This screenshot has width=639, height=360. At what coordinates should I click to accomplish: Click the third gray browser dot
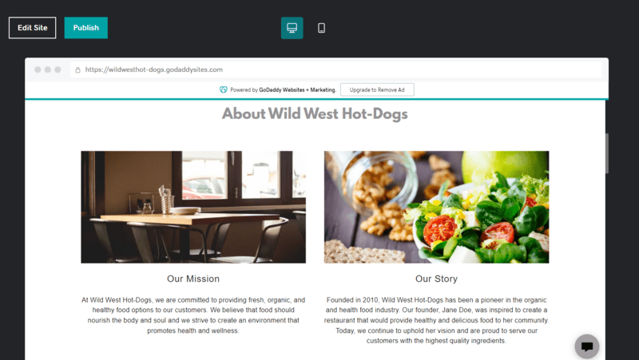pyautogui.click(x=58, y=69)
